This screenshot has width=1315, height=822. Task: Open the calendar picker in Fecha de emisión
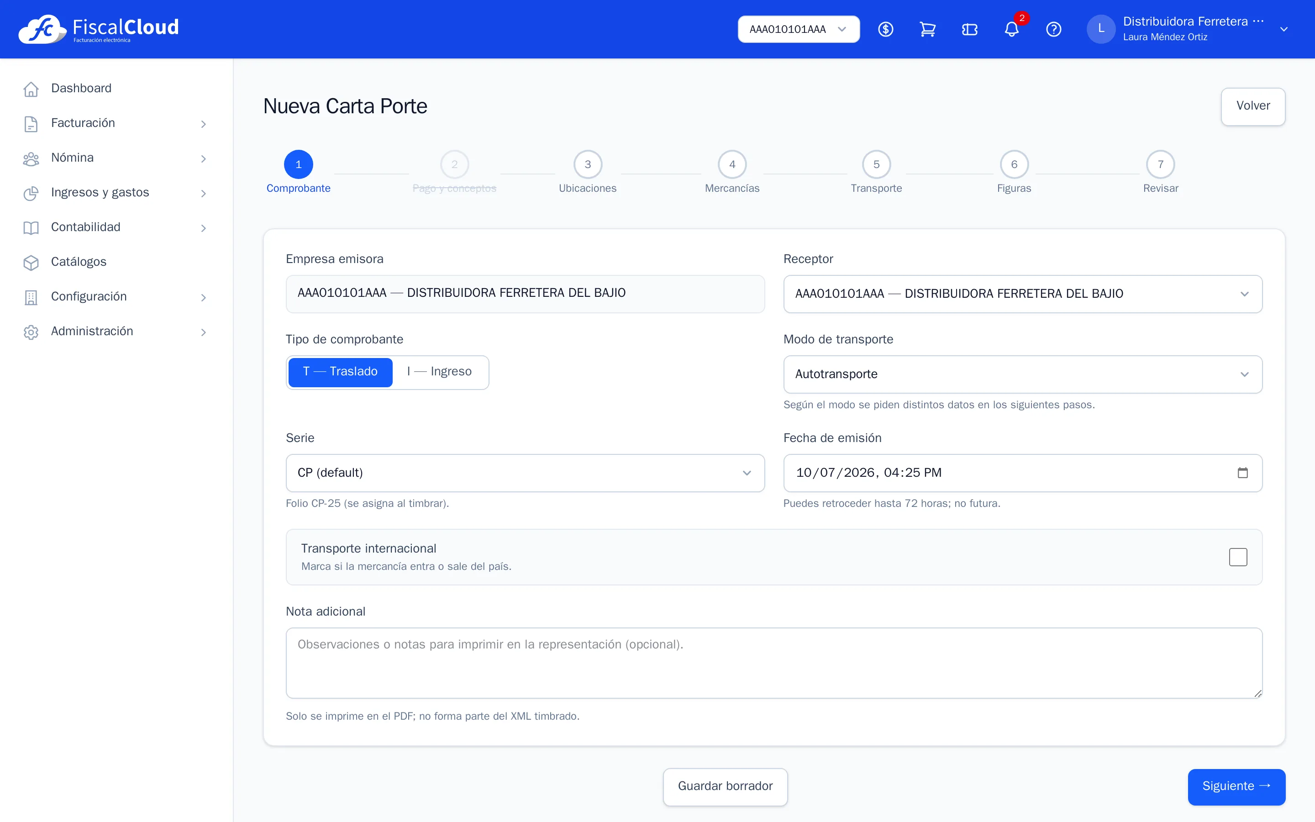[1243, 473]
